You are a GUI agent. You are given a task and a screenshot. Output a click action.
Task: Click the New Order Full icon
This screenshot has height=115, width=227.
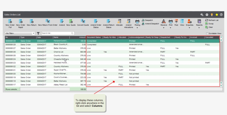pyautogui.click(x=10, y=21)
